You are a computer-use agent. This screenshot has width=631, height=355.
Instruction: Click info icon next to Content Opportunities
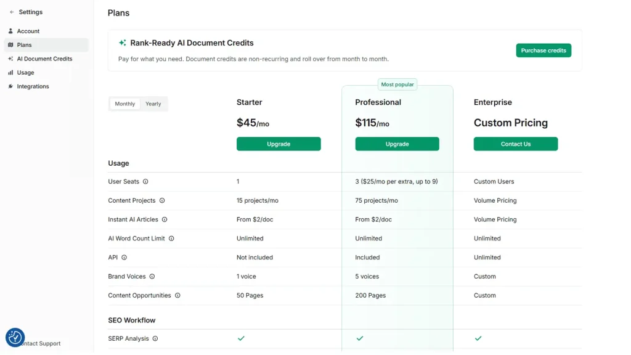pyautogui.click(x=177, y=296)
